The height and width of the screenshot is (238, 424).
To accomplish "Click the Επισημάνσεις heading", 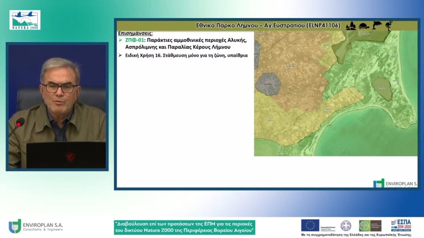I will pyautogui.click(x=135, y=33).
